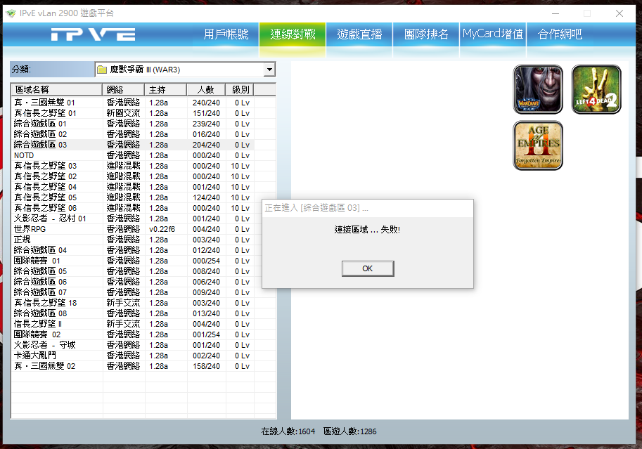Confirm the failure dialog with OK

click(x=368, y=268)
